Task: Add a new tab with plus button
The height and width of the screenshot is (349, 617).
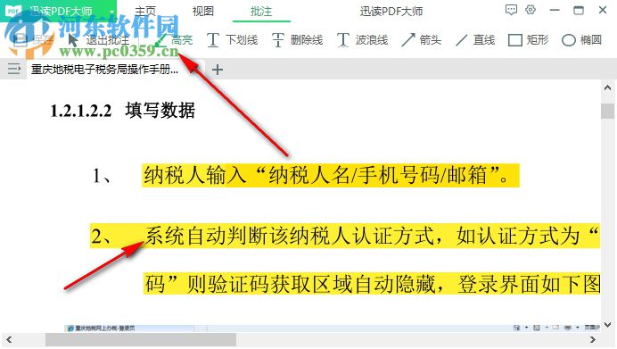Action: click(218, 70)
